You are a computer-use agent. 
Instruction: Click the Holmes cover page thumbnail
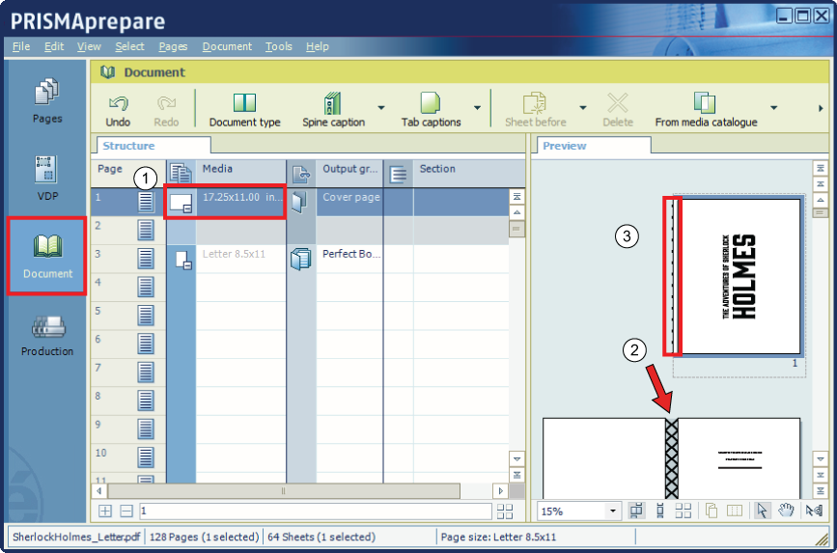pos(739,276)
